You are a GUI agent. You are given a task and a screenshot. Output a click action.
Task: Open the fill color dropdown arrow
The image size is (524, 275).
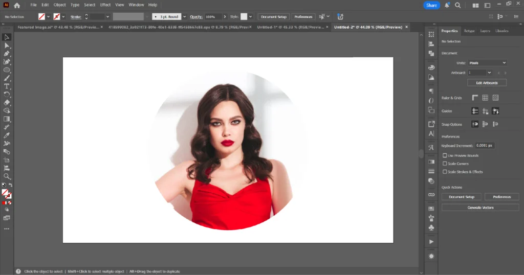49,17
